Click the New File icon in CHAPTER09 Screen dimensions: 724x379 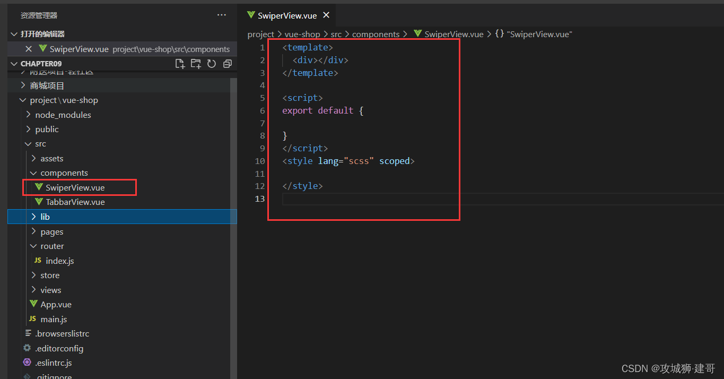pos(180,64)
